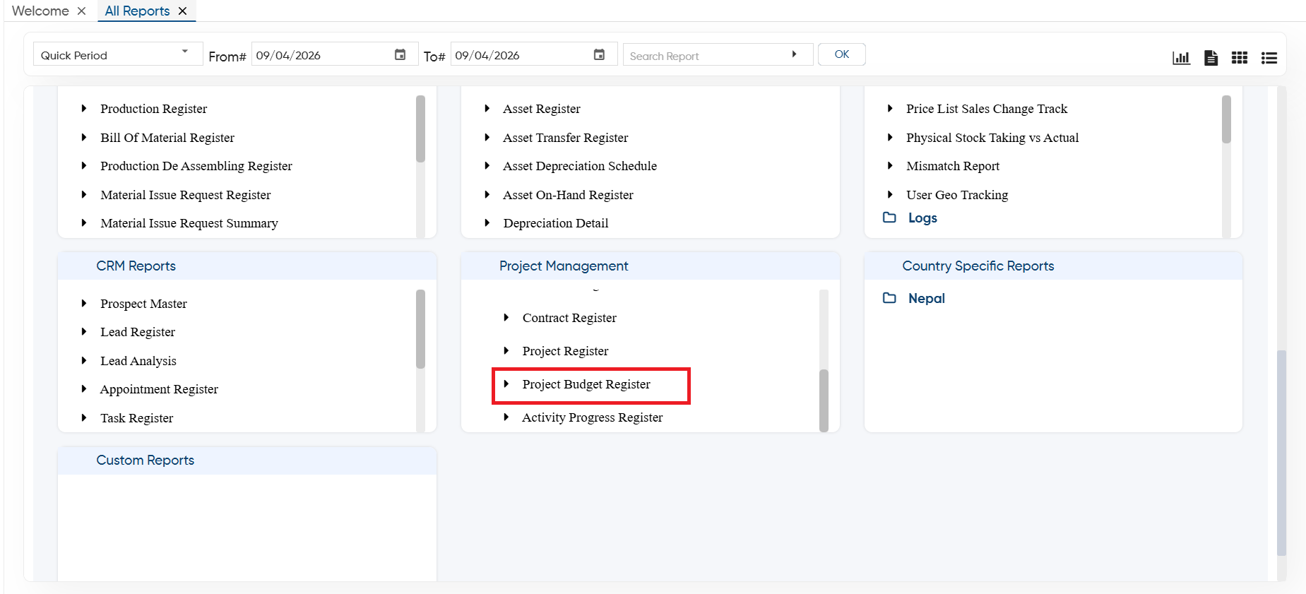Open Mismatch Report
1306x594 pixels.
953,166
